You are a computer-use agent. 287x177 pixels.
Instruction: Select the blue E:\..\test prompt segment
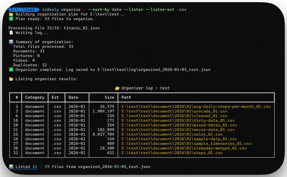(23, 10)
